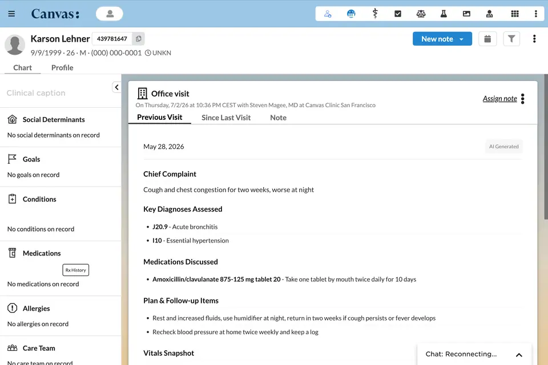Open the caduceus medical icon in toolbar
This screenshot has width=548, height=365.
click(x=375, y=14)
